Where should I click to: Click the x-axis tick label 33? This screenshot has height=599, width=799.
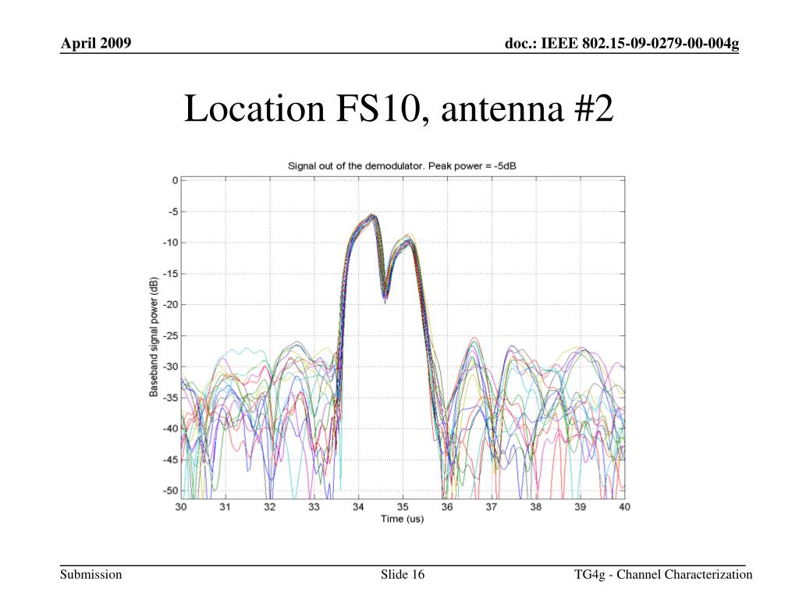pyautogui.click(x=314, y=507)
